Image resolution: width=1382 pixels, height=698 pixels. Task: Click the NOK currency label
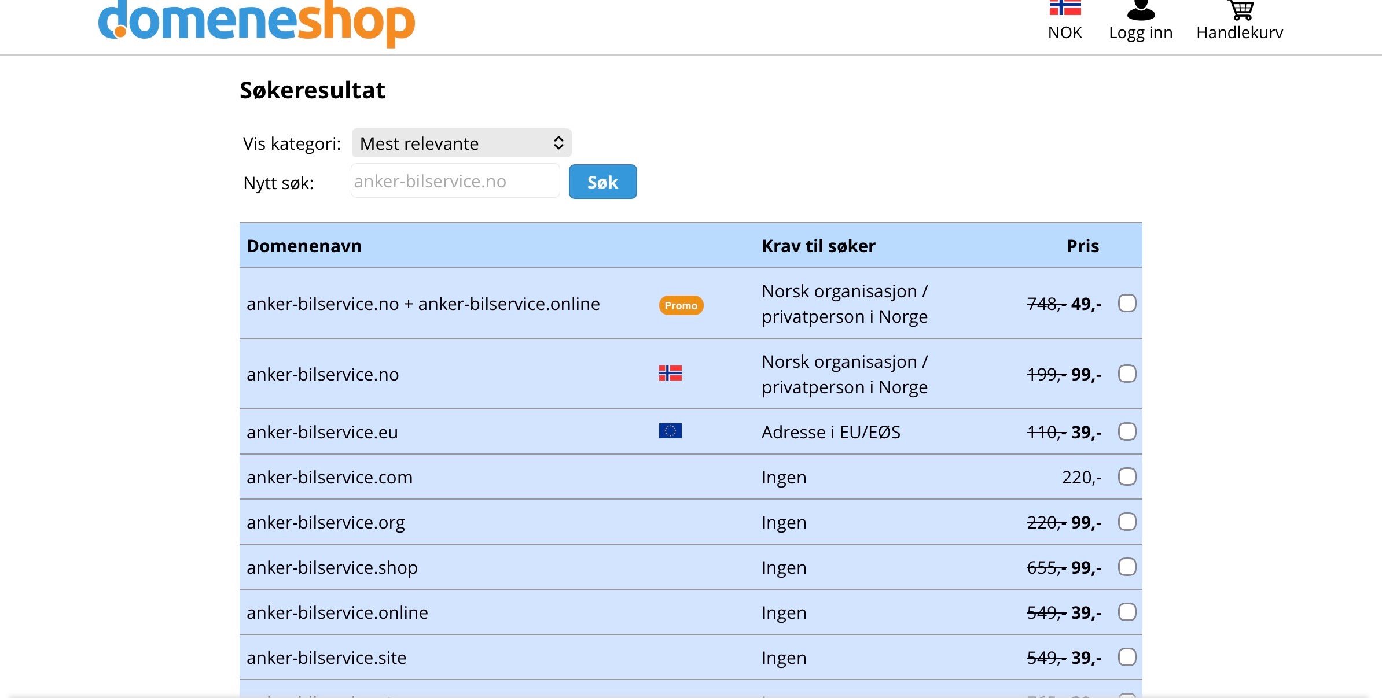1065,33
